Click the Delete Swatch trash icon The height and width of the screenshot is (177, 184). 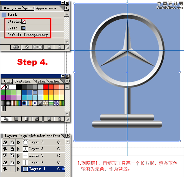[x=60, y=119]
